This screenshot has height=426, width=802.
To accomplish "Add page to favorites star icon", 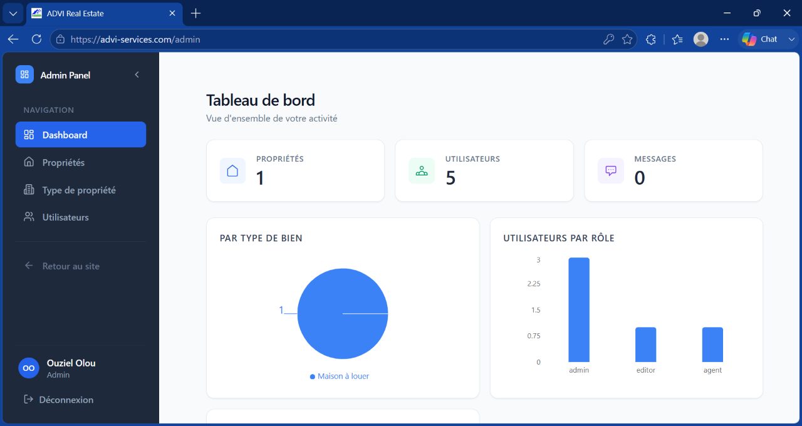I will [627, 39].
